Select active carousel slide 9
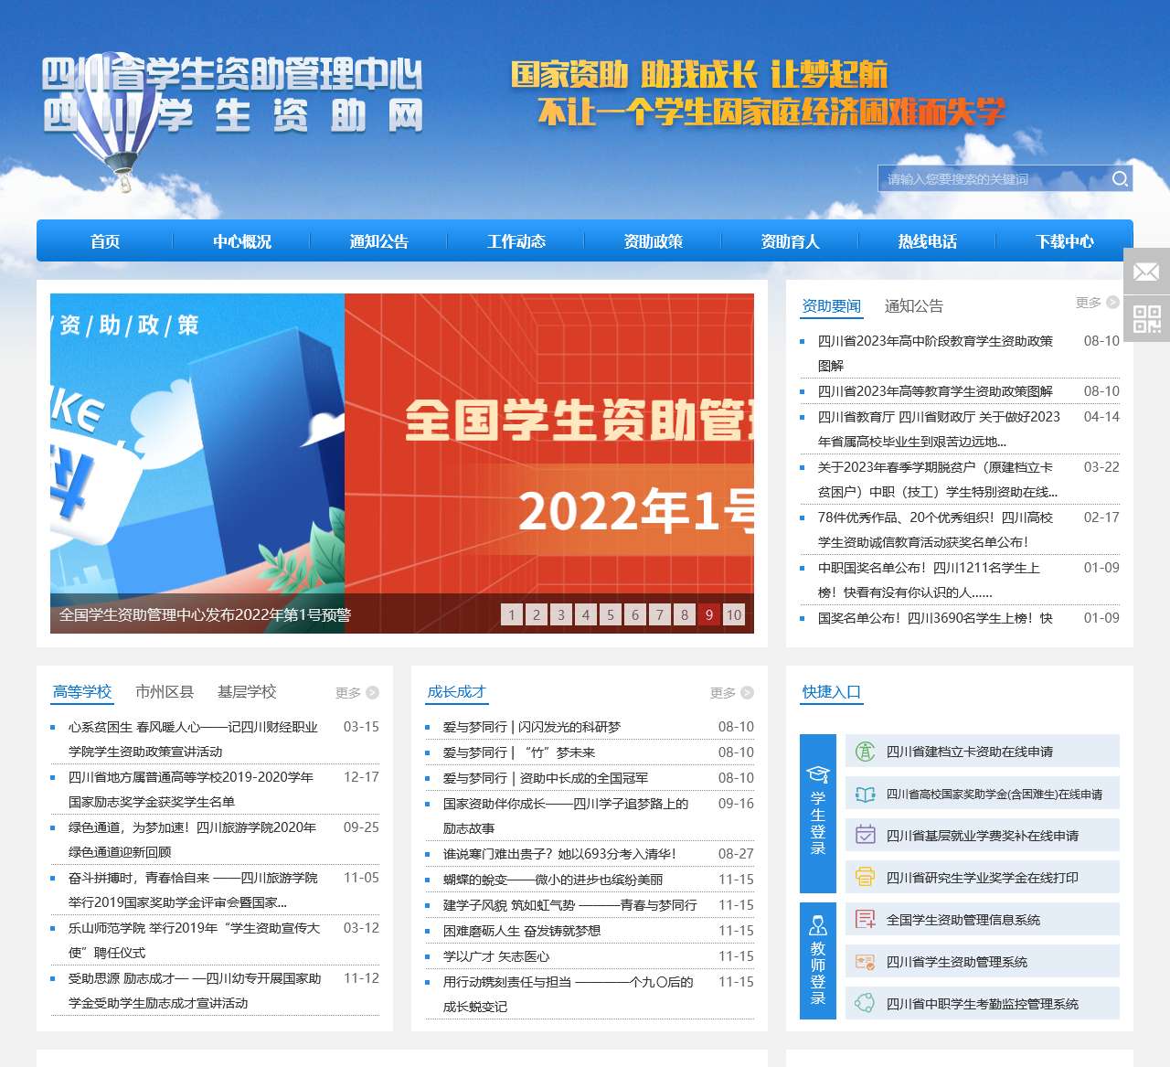 pyautogui.click(x=709, y=614)
